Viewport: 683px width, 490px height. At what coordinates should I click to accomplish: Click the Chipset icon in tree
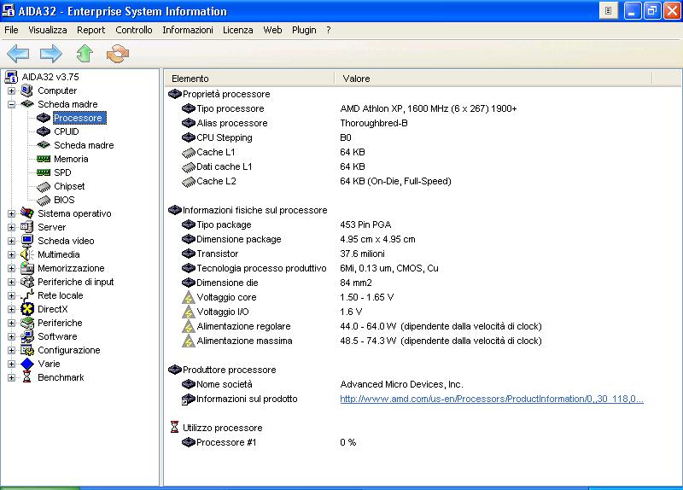coord(44,187)
